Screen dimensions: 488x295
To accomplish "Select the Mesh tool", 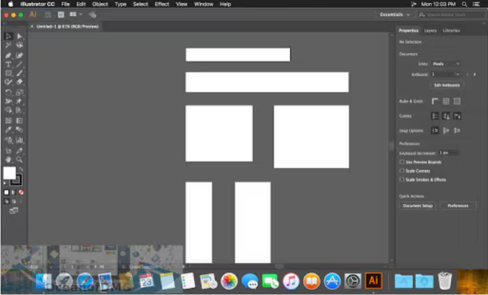I will pyautogui.click(x=8, y=121).
